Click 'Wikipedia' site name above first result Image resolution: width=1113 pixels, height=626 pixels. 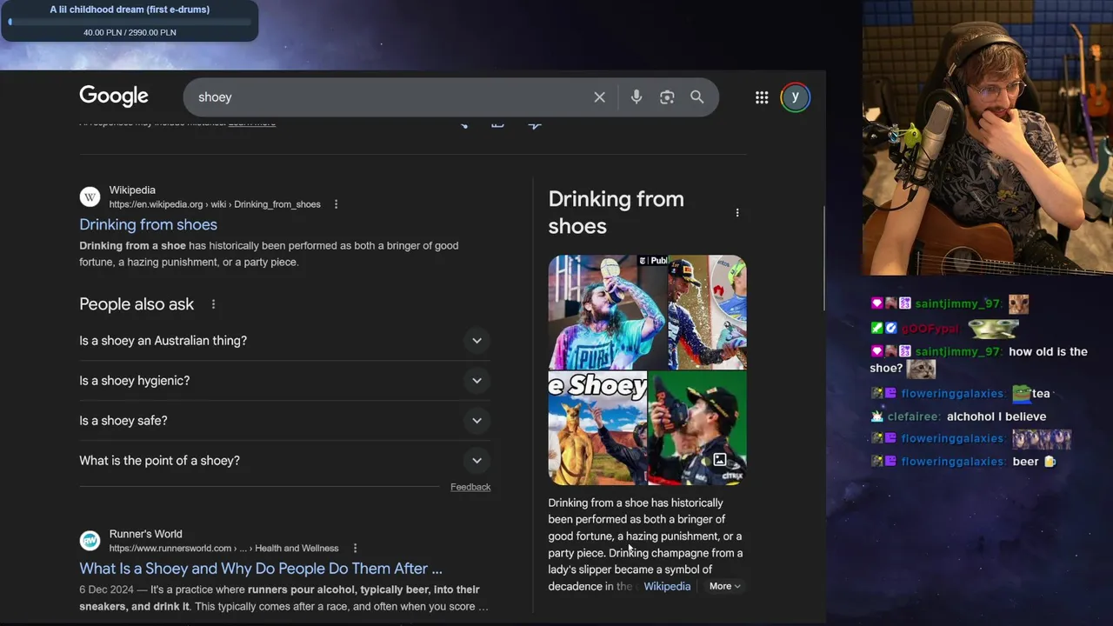click(x=132, y=190)
